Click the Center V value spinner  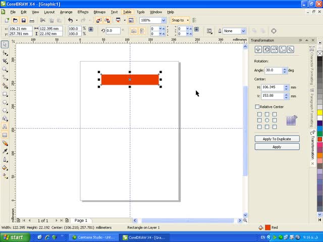pyautogui.click(x=286, y=96)
